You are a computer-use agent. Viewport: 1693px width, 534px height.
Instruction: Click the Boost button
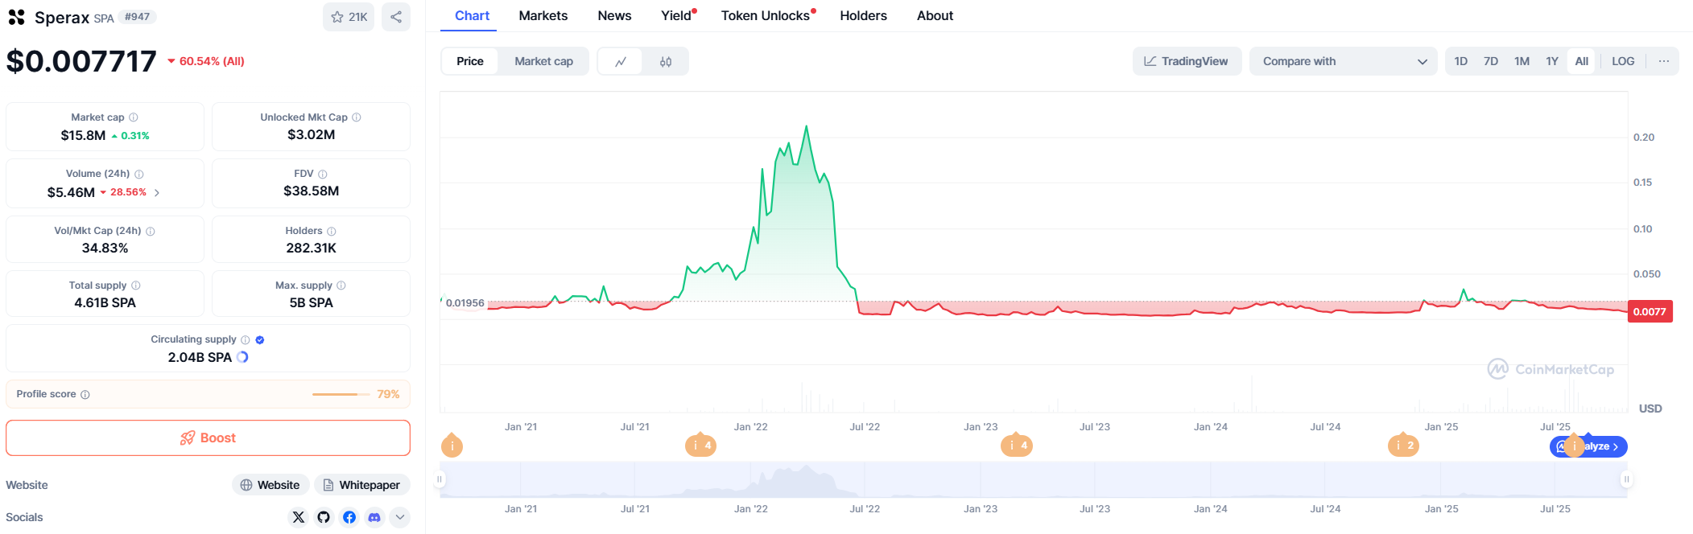click(208, 438)
